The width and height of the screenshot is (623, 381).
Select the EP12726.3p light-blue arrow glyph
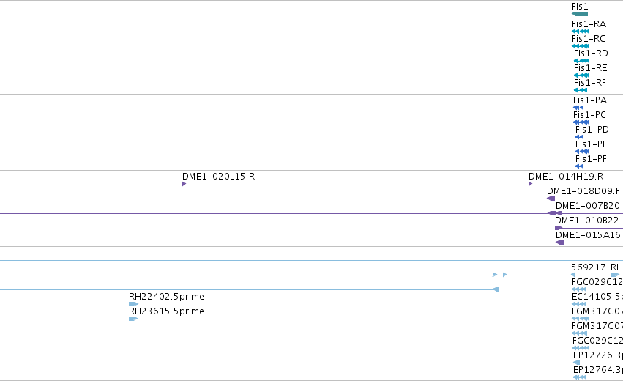[x=577, y=363]
